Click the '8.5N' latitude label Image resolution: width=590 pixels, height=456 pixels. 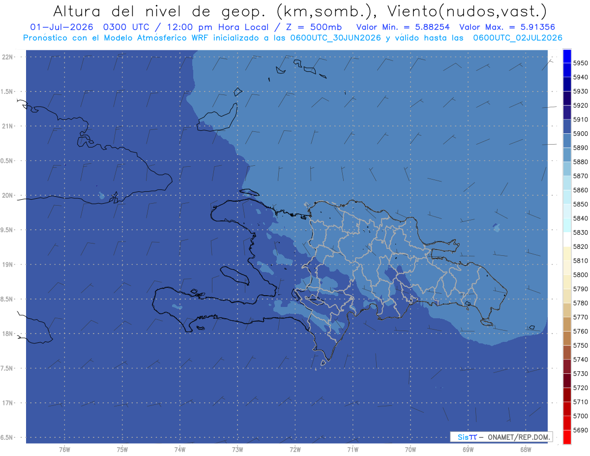(7, 299)
